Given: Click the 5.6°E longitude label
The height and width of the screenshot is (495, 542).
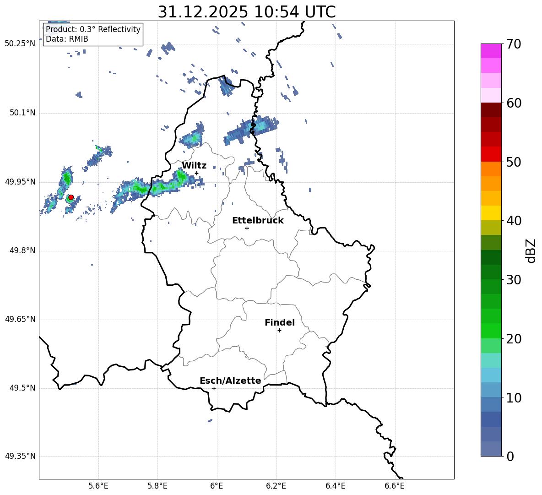Looking at the screenshot, I should coord(98,486).
